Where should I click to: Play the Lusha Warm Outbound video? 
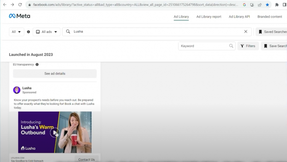click(x=55, y=132)
